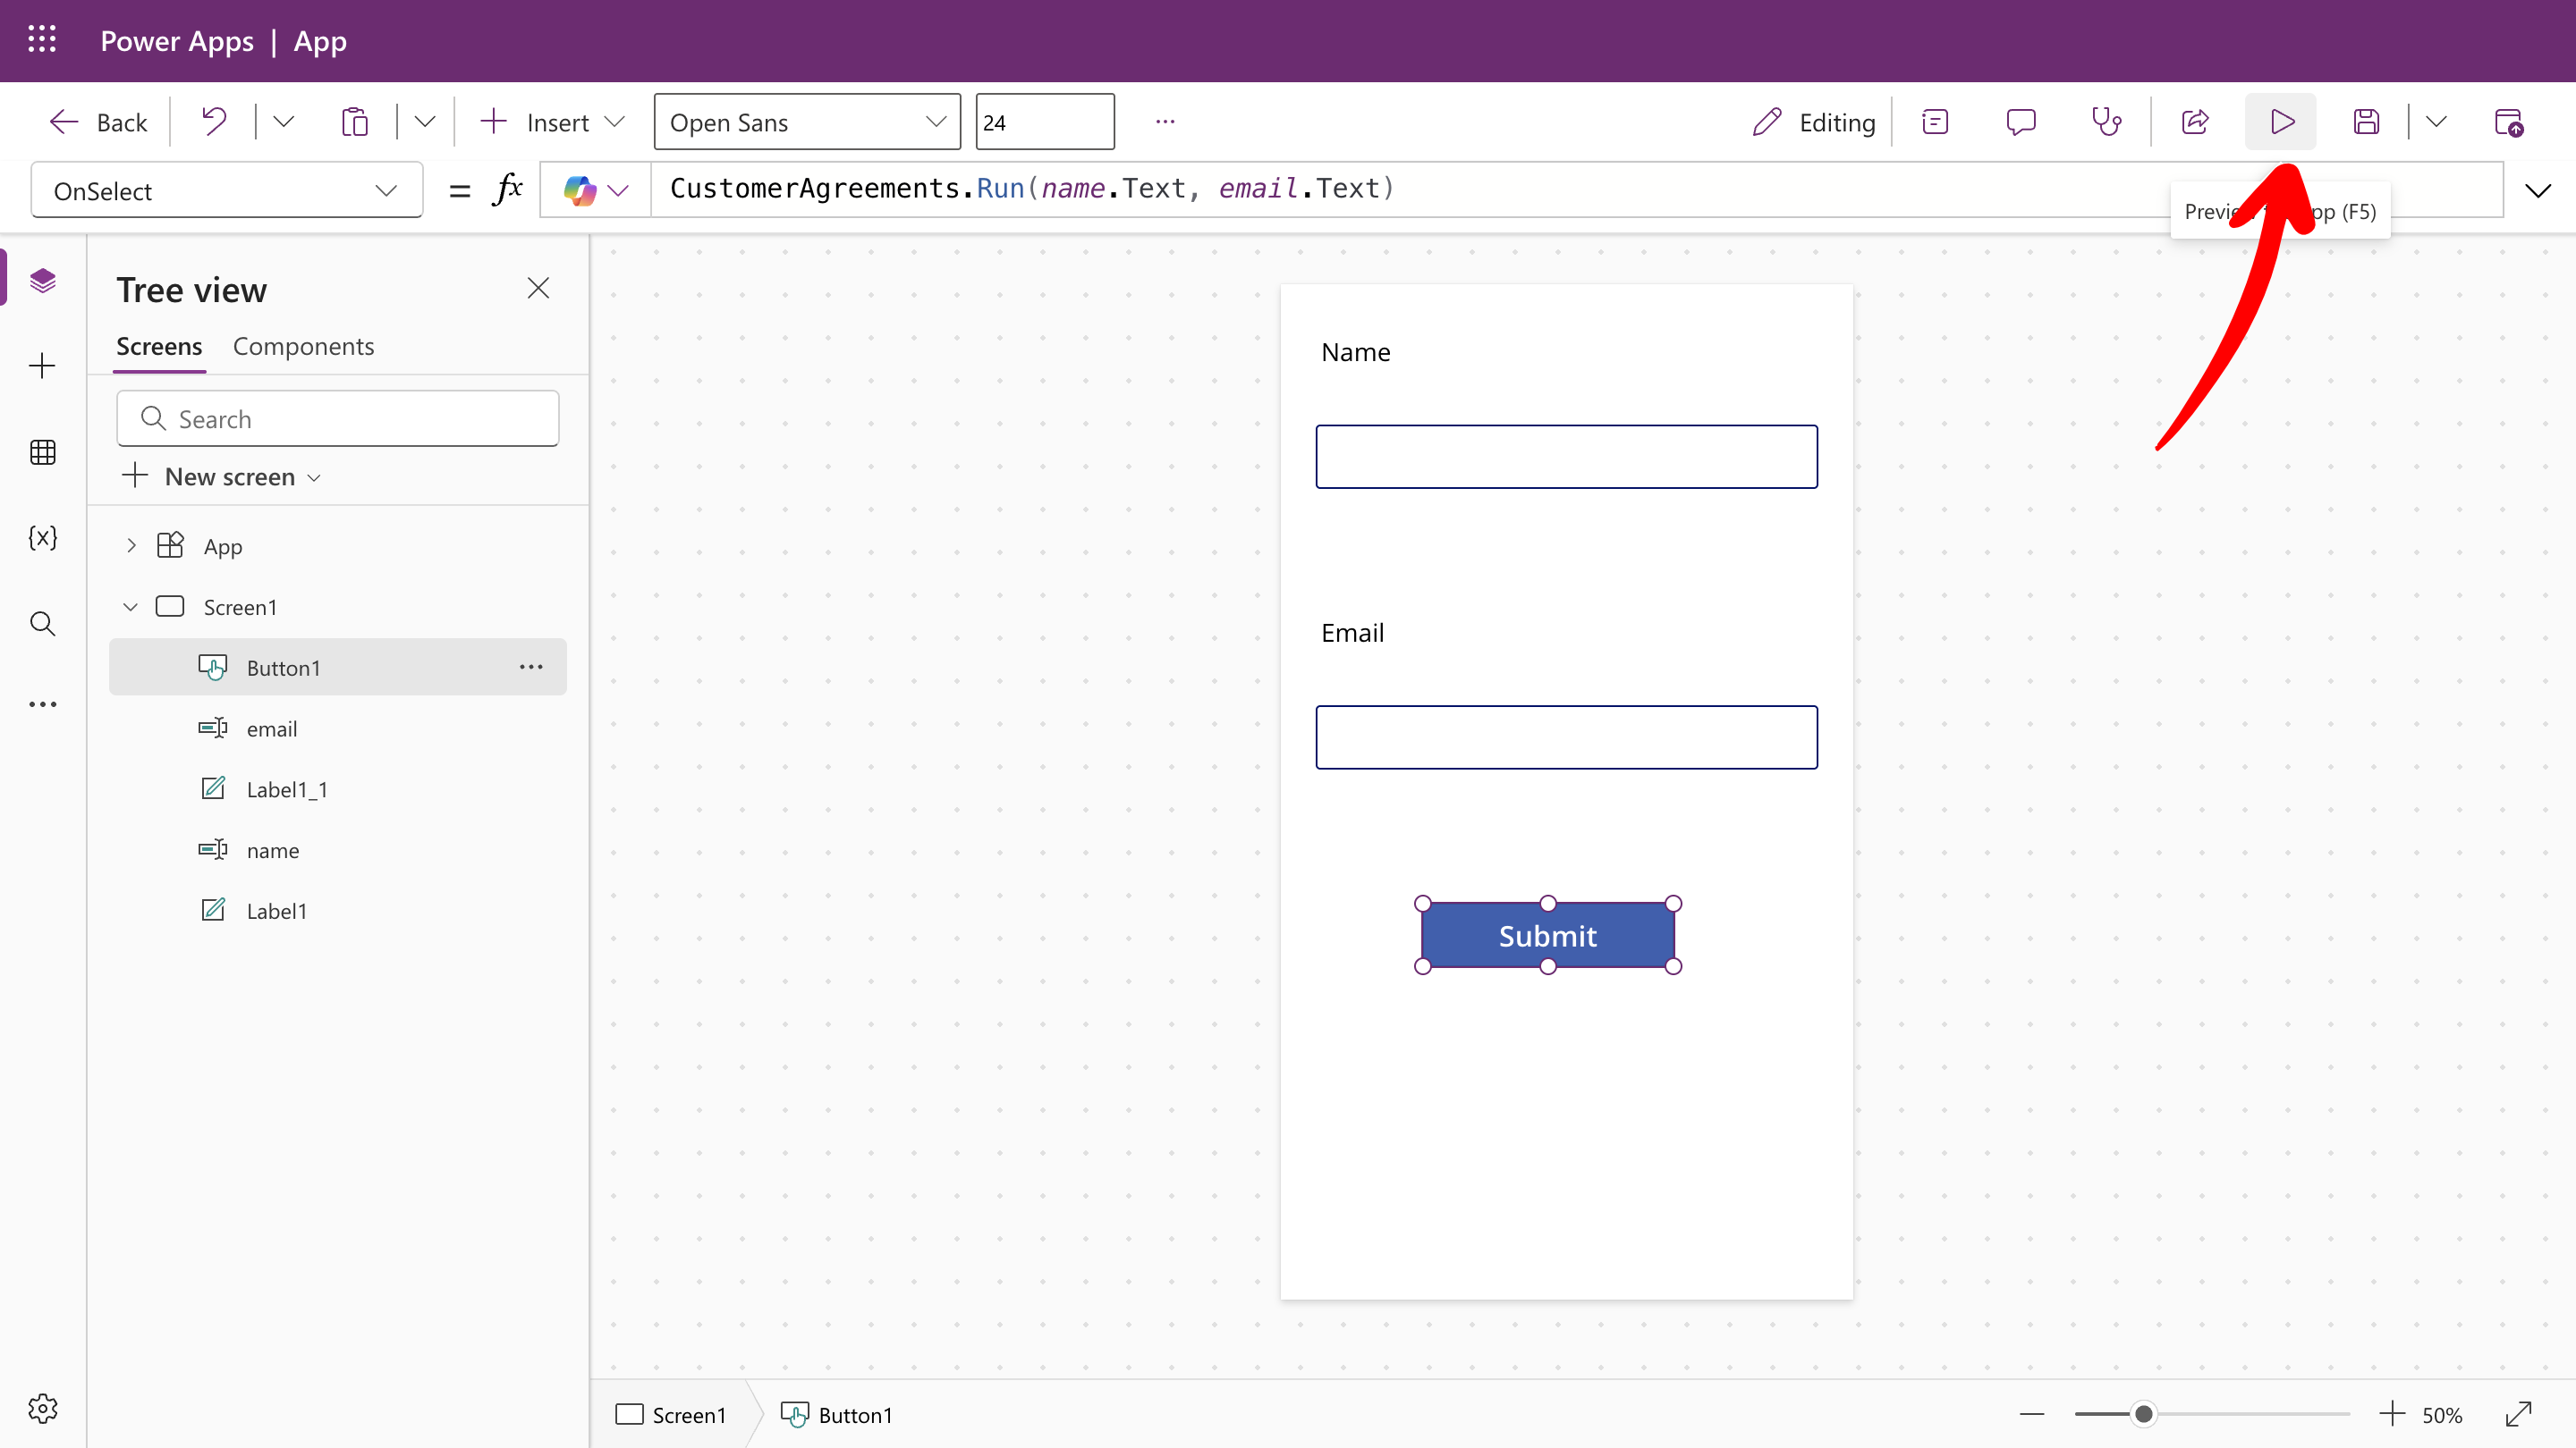This screenshot has height=1448, width=2576.
Task: Collapse the Screen1 tree node
Action: click(131, 607)
